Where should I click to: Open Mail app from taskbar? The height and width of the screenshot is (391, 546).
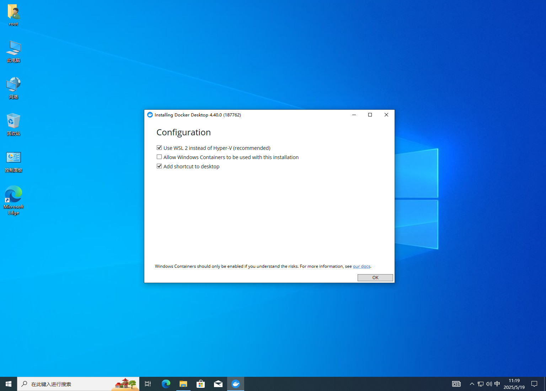pos(218,384)
